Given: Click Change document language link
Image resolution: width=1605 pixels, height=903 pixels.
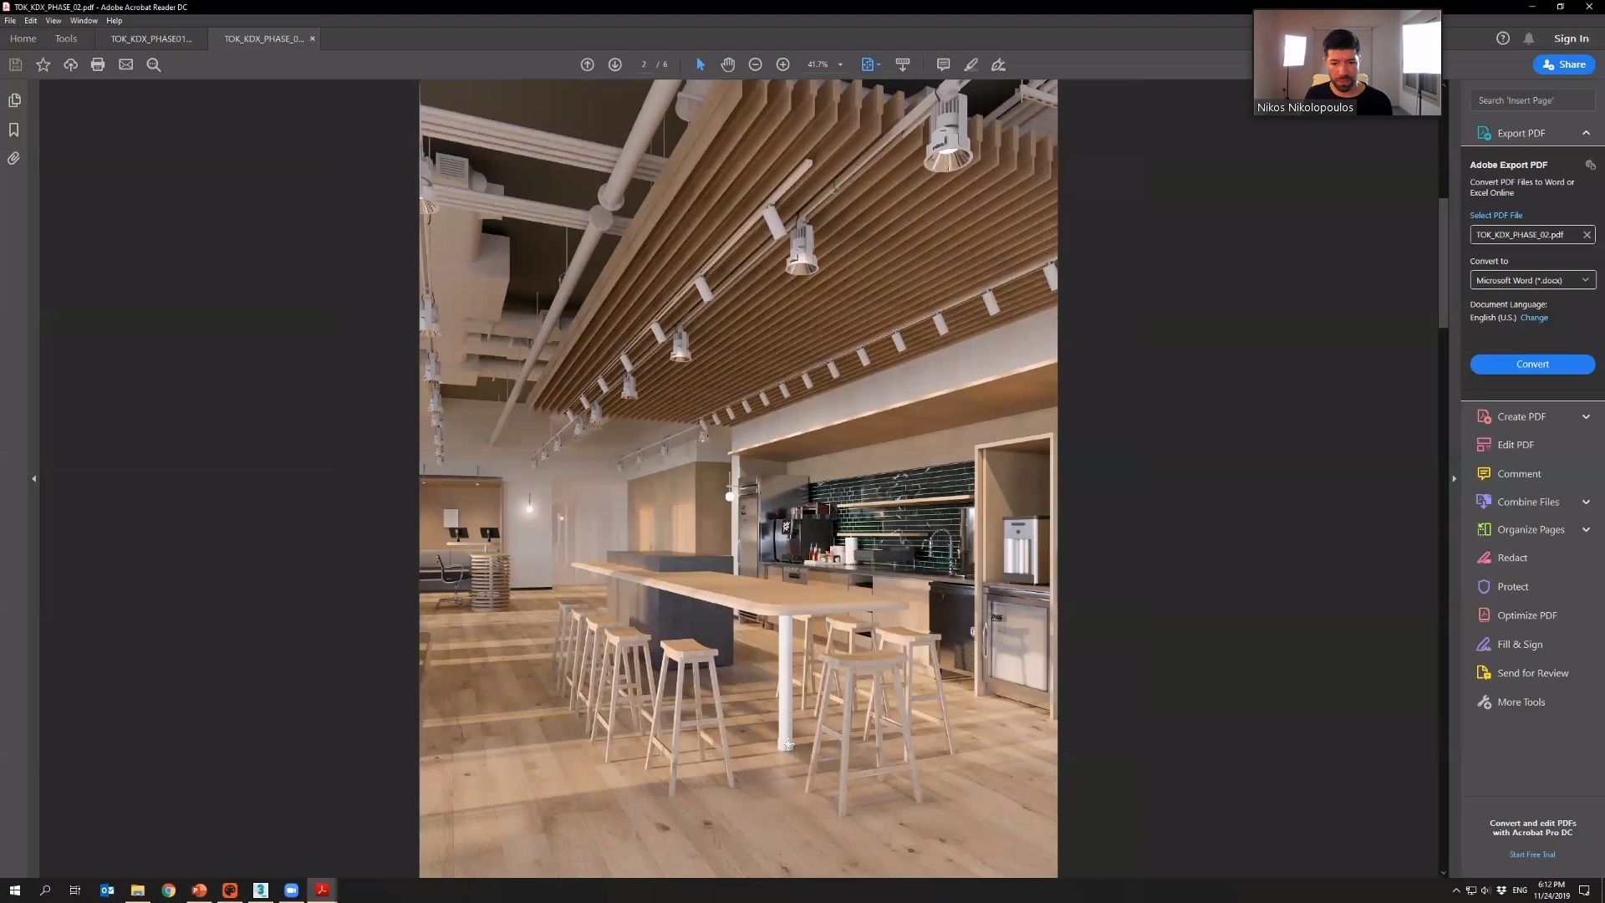Looking at the screenshot, I should 1534,318.
